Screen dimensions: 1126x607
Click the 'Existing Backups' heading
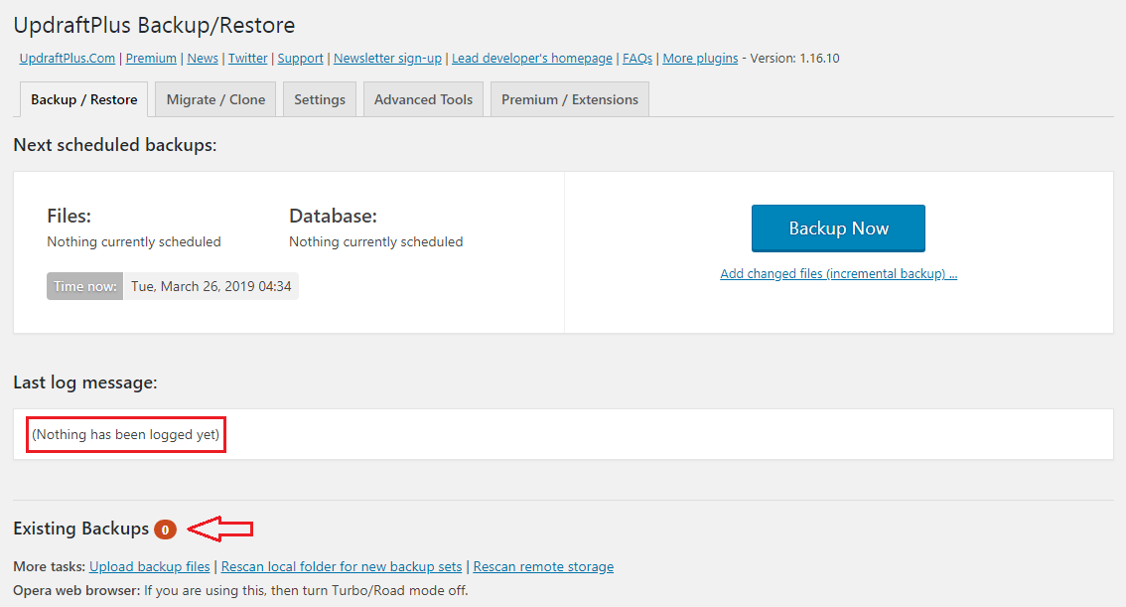pyautogui.click(x=80, y=529)
